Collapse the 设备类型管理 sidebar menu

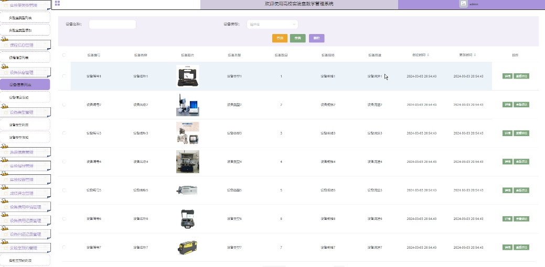tap(25, 113)
